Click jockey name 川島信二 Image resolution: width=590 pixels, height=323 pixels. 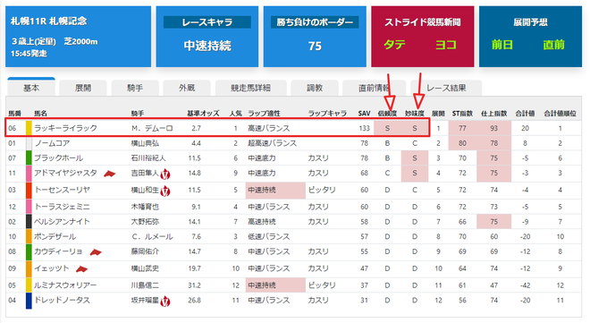pos(145,285)
